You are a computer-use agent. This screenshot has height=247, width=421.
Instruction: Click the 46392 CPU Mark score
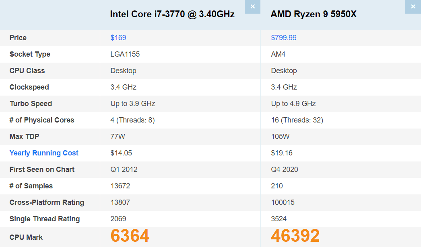click(x=295, y=236)
